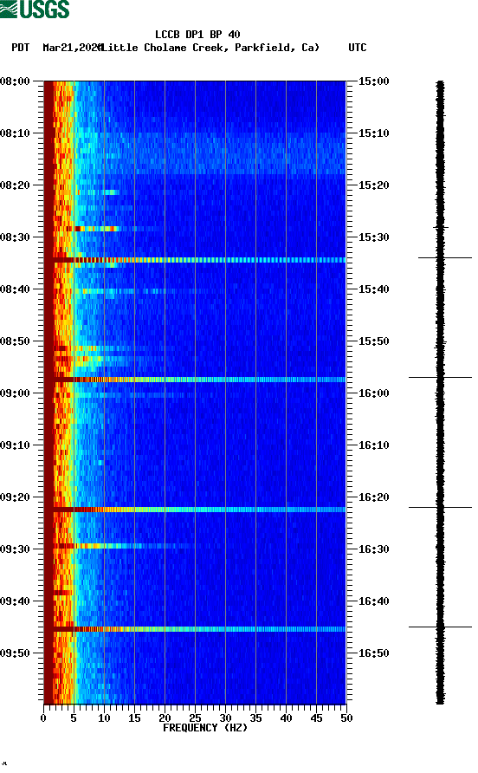Click the 0 Hz frequency tick label

[x=43, y=718]
